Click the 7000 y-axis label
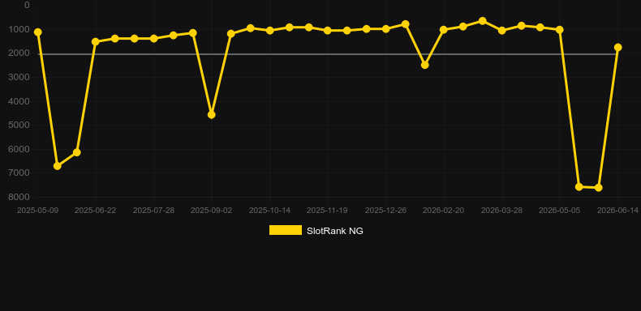641x311 pixels. tap(19, 173)
